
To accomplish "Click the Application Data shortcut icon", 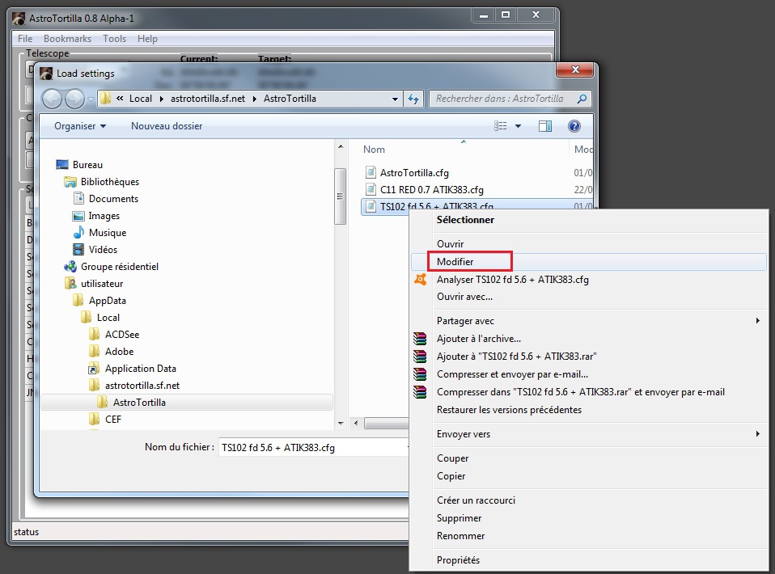I will click(x=94, y=368).
